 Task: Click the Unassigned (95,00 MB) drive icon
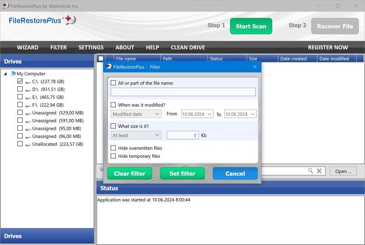pyautogui.click(x=28, y=129)
